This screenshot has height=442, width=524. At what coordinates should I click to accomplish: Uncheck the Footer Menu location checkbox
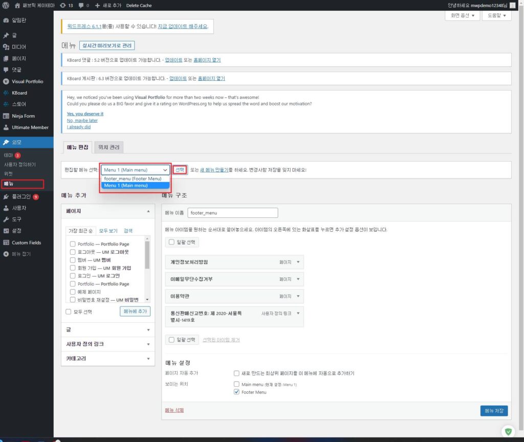pyautogui.click(x=236, y=392)
